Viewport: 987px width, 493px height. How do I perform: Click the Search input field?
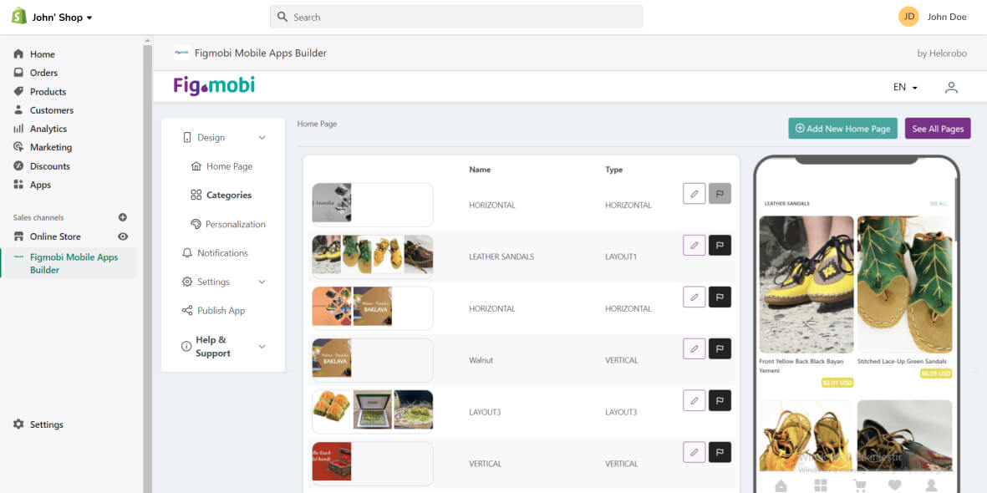(x=456, y=17)
